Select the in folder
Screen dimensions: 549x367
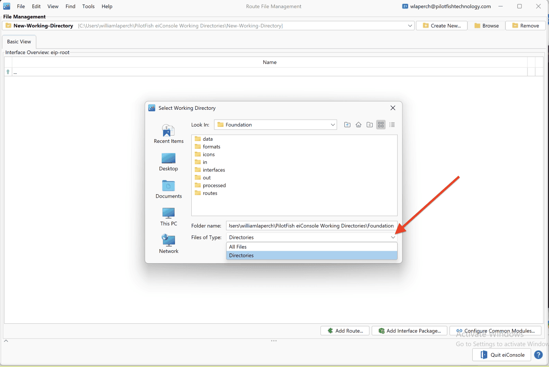point(201,162)
